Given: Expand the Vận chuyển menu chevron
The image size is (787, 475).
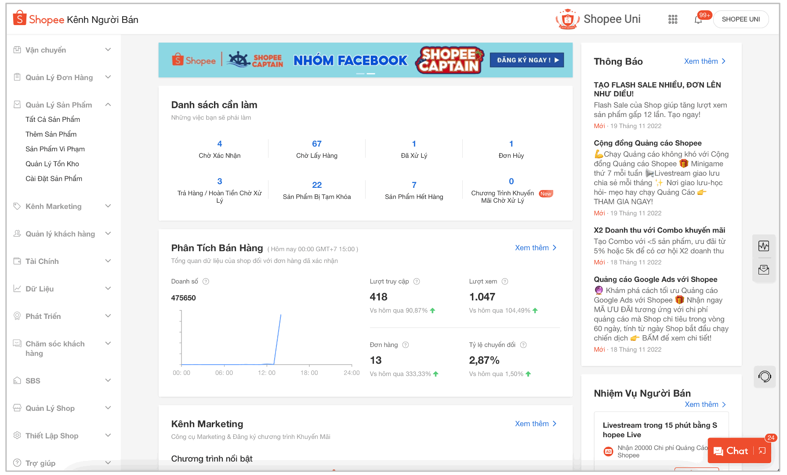Looking at the screenshot, I should tap(108, 50).
